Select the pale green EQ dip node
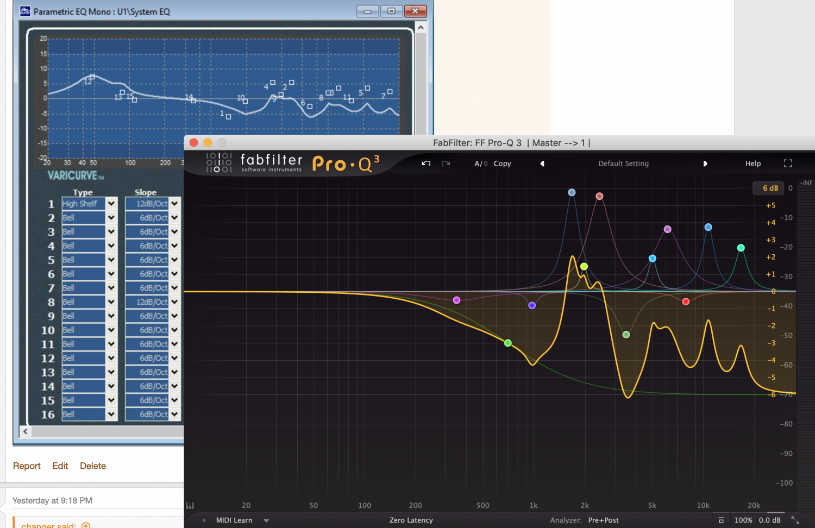This screenshot has width=815, height=528. [x=626, y=335]
